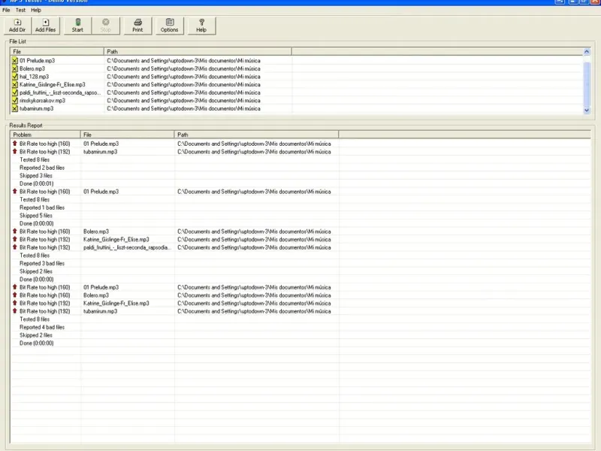Sort results by Problem column header
Screen dimensions: 601x451
(x=45, y=135)
